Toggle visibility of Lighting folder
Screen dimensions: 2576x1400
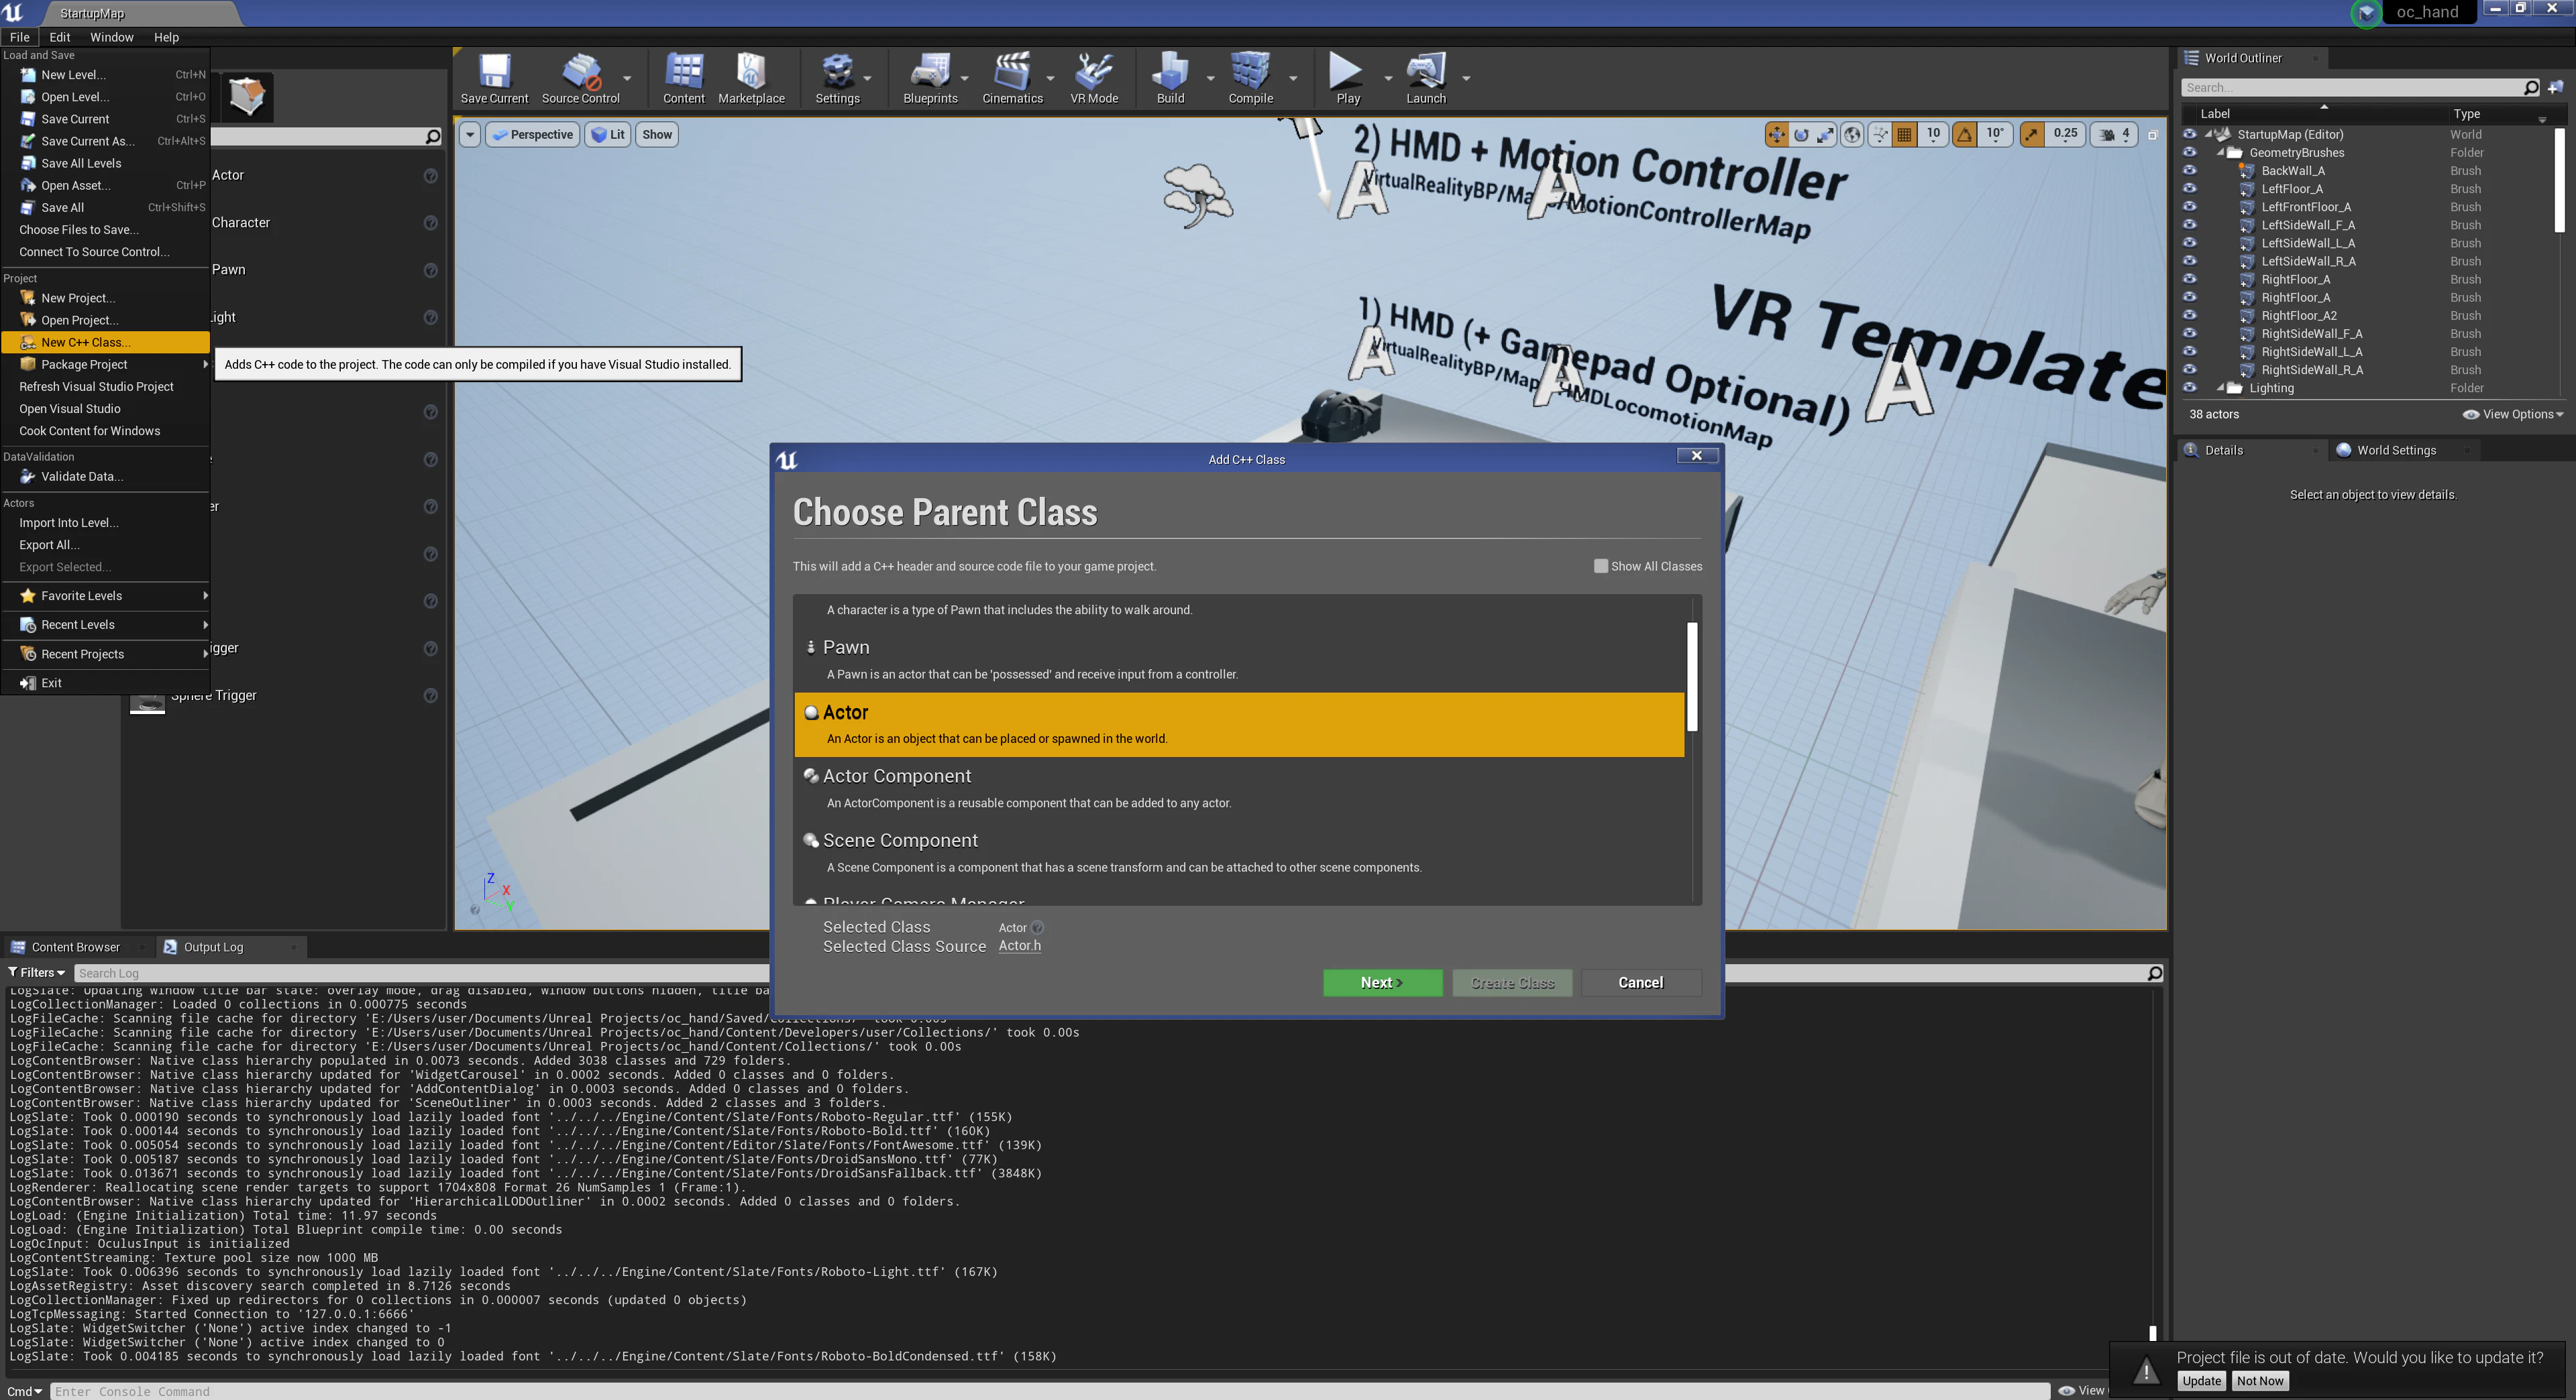pyautogui.click(x=2189, y=388)
